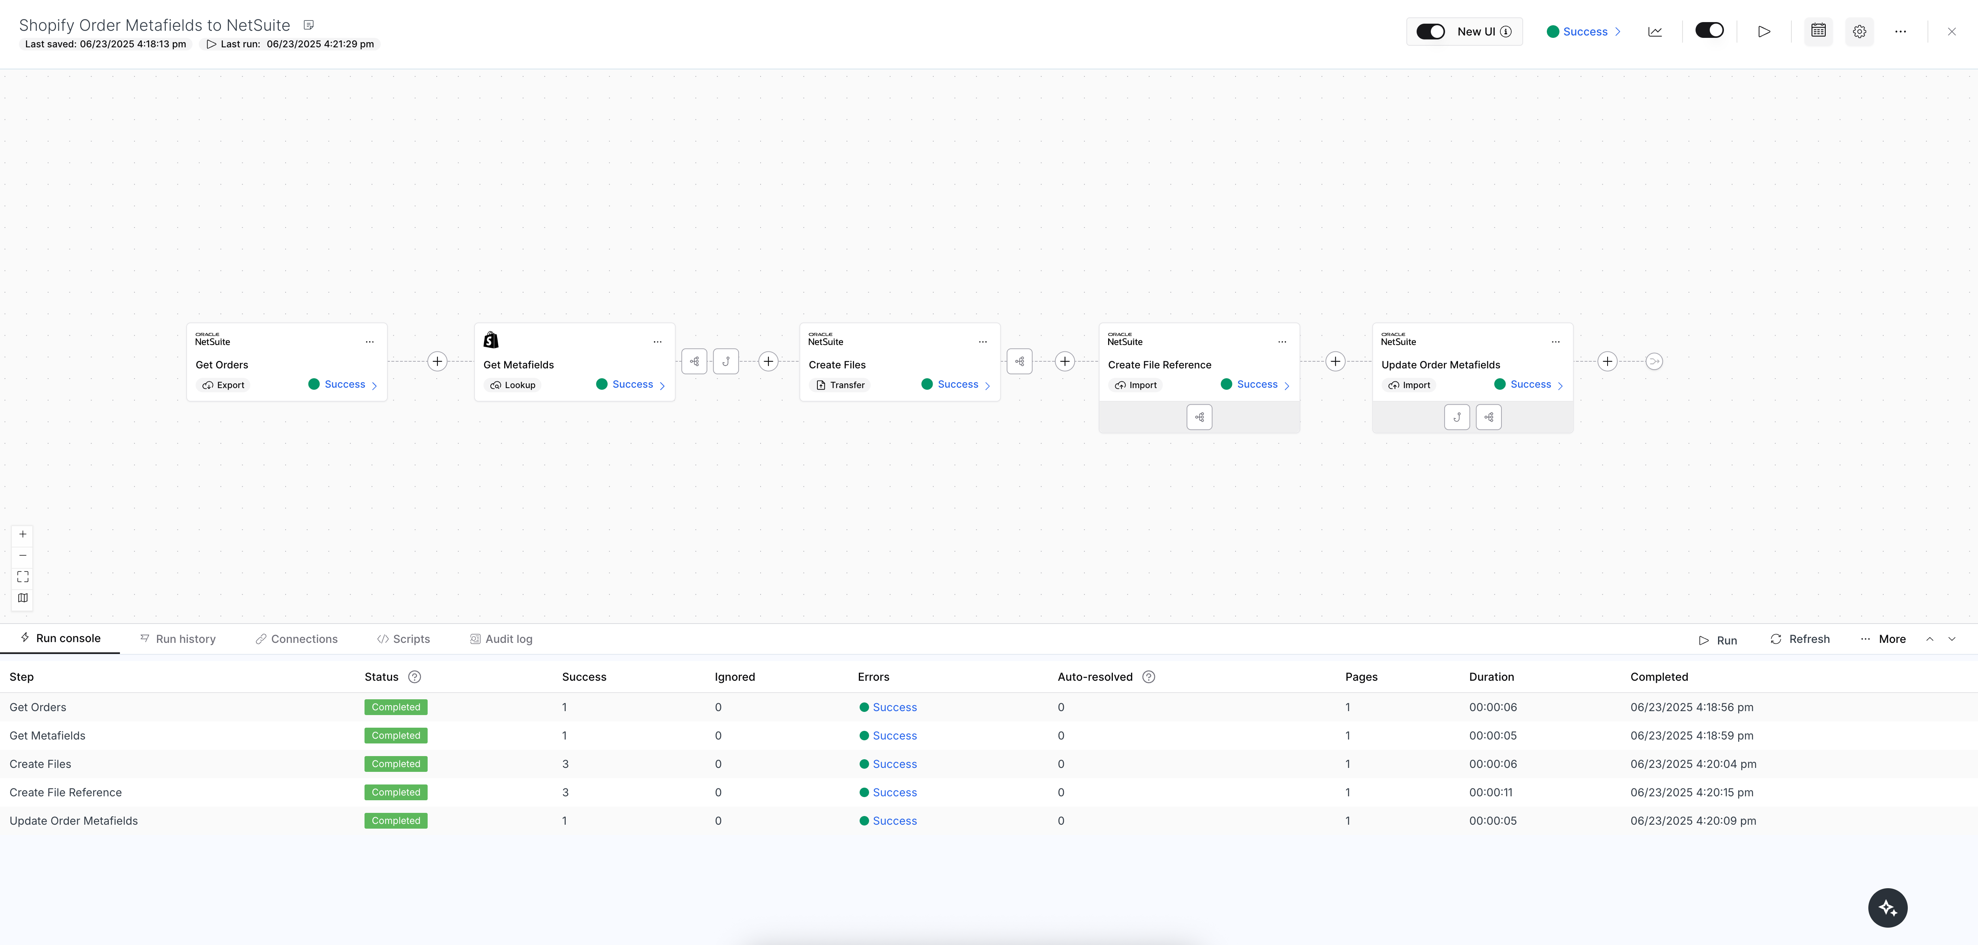Open the flow analytics chart icon

1655,32
